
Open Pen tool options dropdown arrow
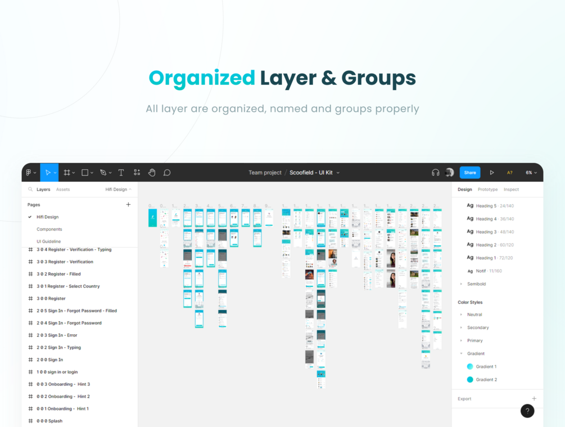[110, 173]
